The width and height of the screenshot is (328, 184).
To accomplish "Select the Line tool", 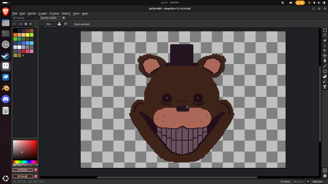I will tap(325, 66).
